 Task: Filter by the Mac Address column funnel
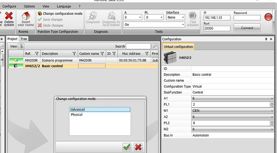[x=147, y=53]
